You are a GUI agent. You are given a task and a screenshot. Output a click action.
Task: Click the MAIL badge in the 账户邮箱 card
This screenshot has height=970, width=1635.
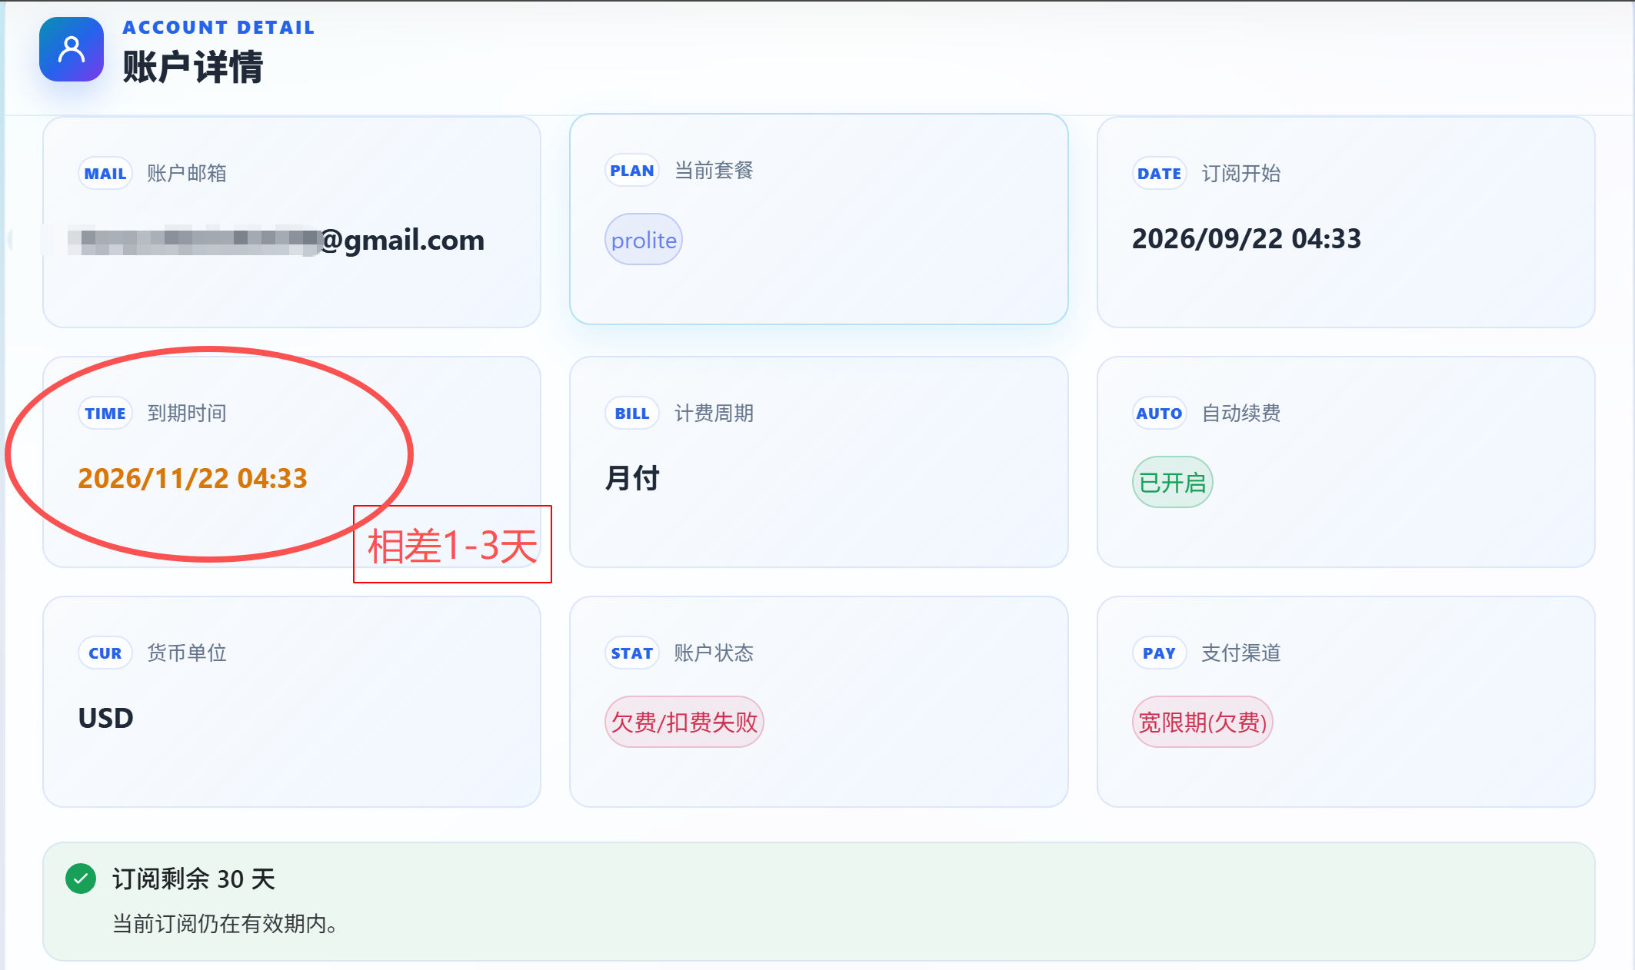105,174
